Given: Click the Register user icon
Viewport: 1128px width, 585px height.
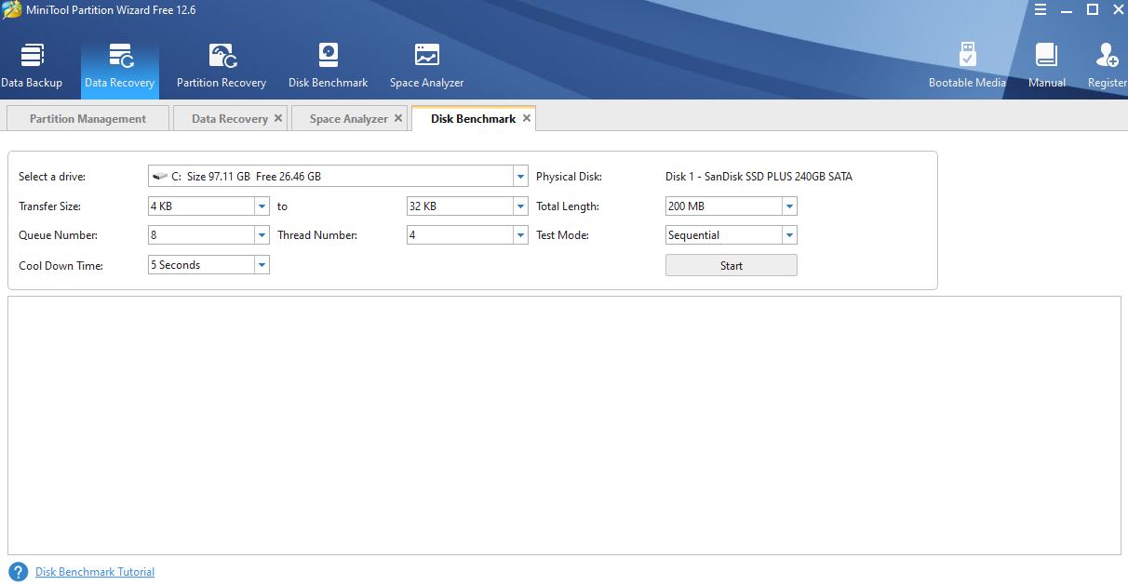Looking at the screenshot, I should click(1107, 56).
